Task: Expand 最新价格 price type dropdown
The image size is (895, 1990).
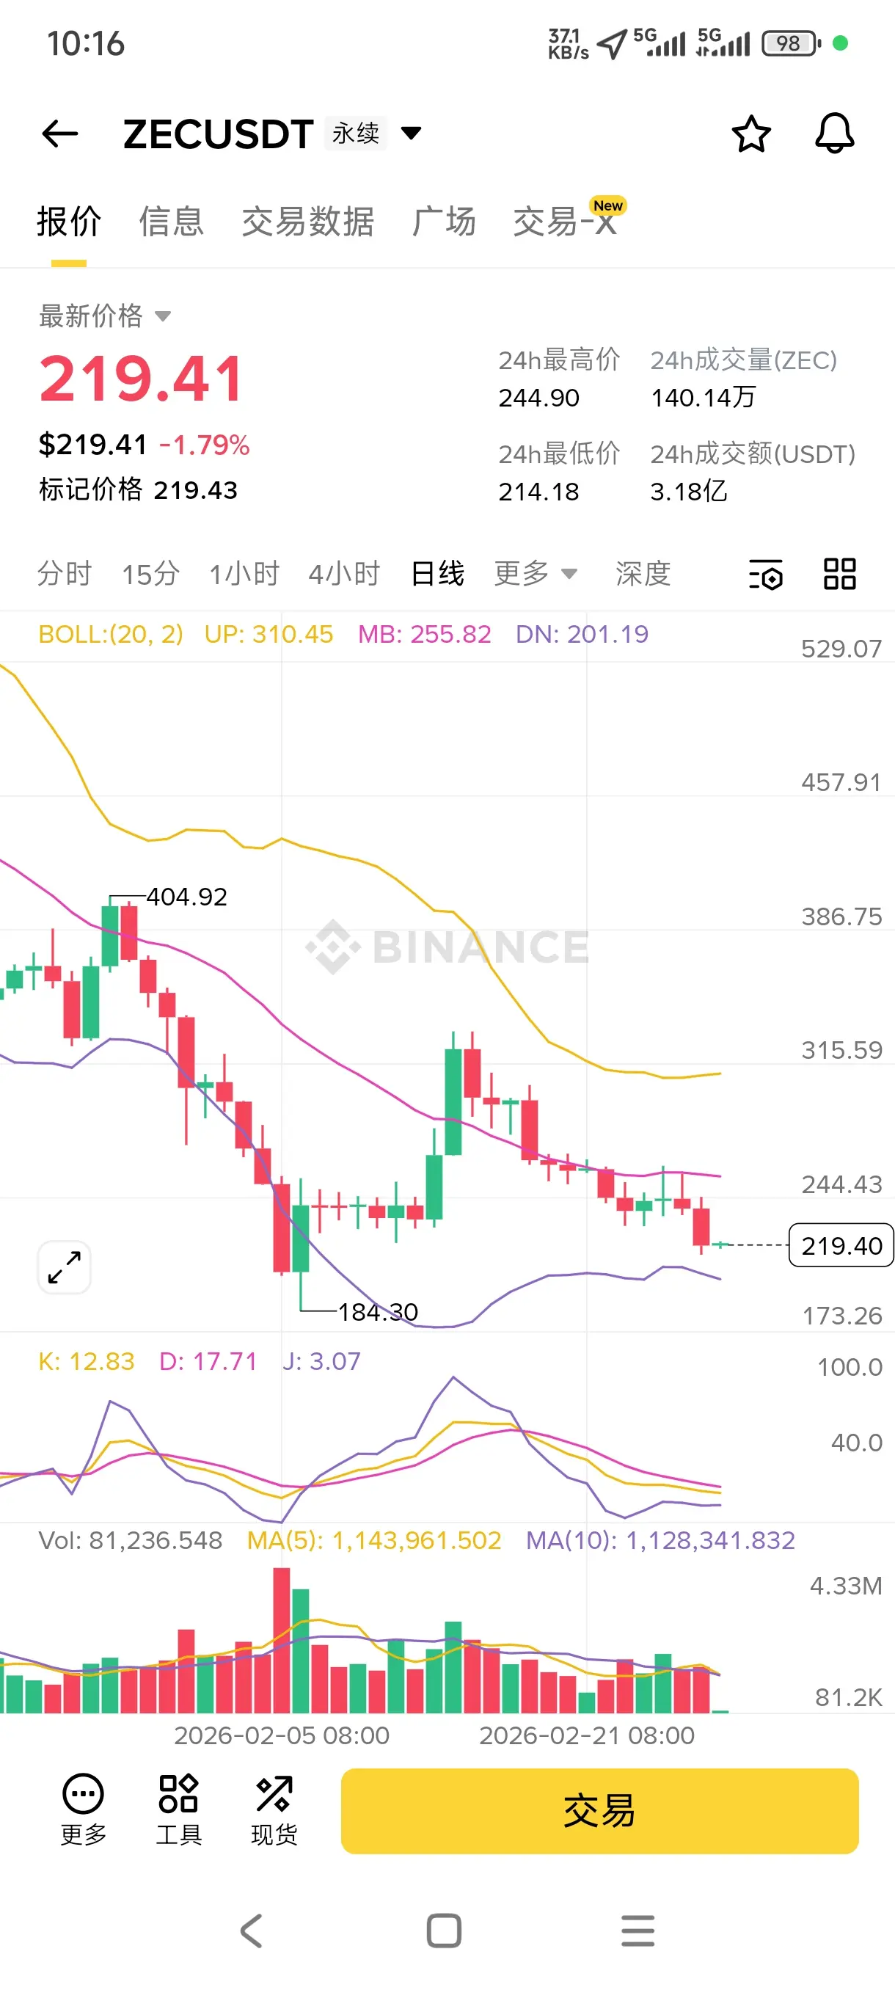Action: pos(163,316)
